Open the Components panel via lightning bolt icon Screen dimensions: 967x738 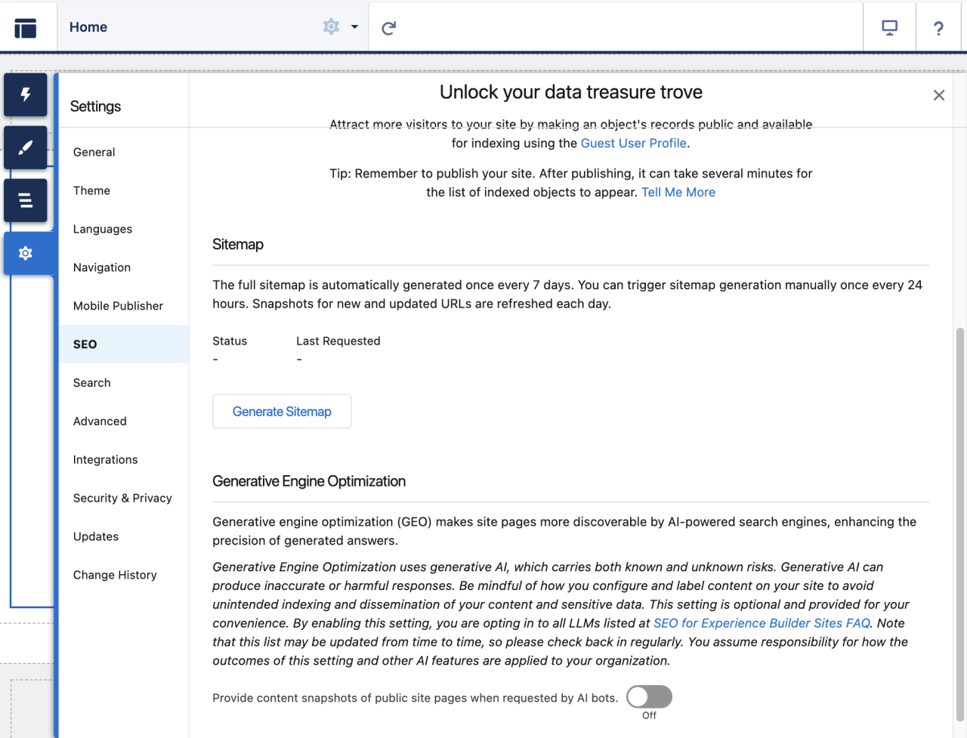point(25,95)
